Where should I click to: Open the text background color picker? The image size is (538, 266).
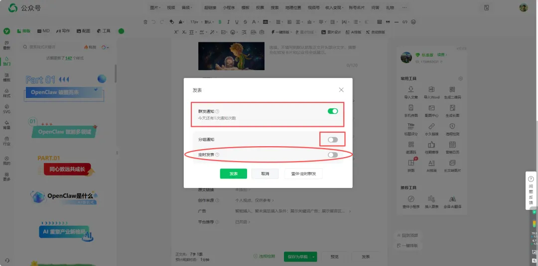tap(266, 22)
